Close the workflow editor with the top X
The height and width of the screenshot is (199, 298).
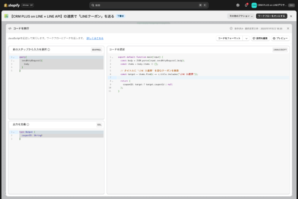[291, 16]
